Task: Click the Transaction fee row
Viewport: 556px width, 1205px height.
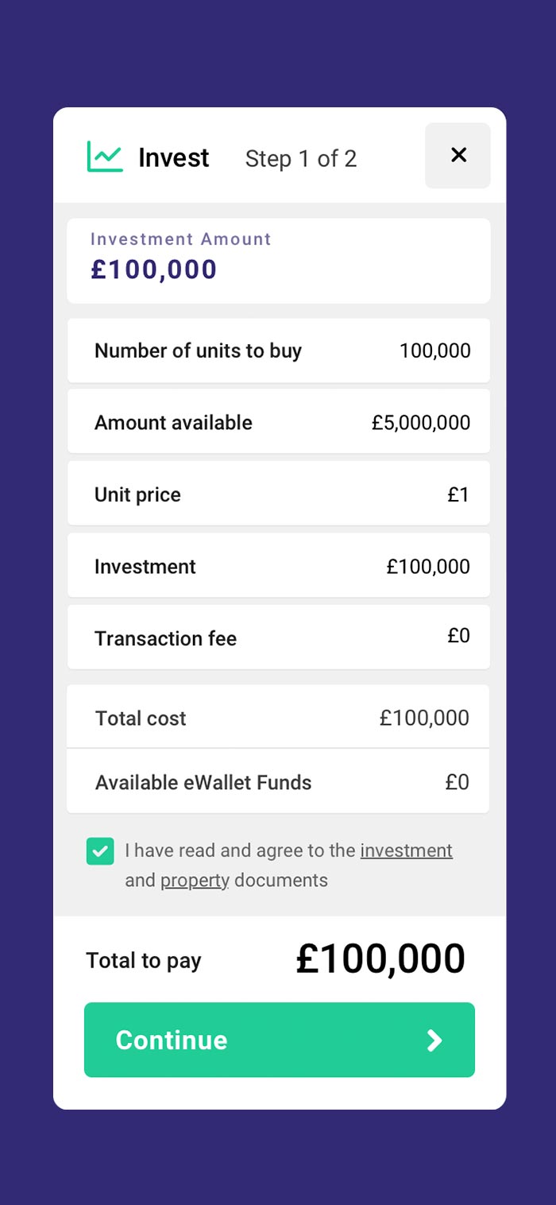Action: 278,637
